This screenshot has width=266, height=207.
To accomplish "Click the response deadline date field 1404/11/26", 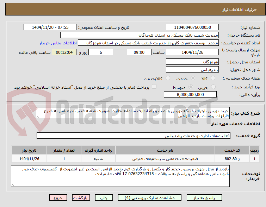I will coord(192,52).
